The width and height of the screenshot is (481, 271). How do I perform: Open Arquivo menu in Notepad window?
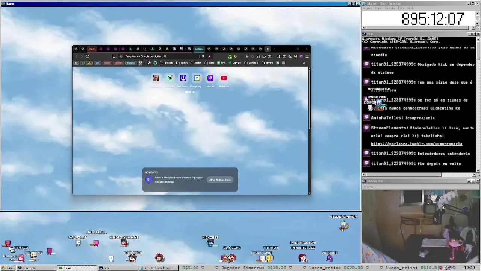click(367, 8)
